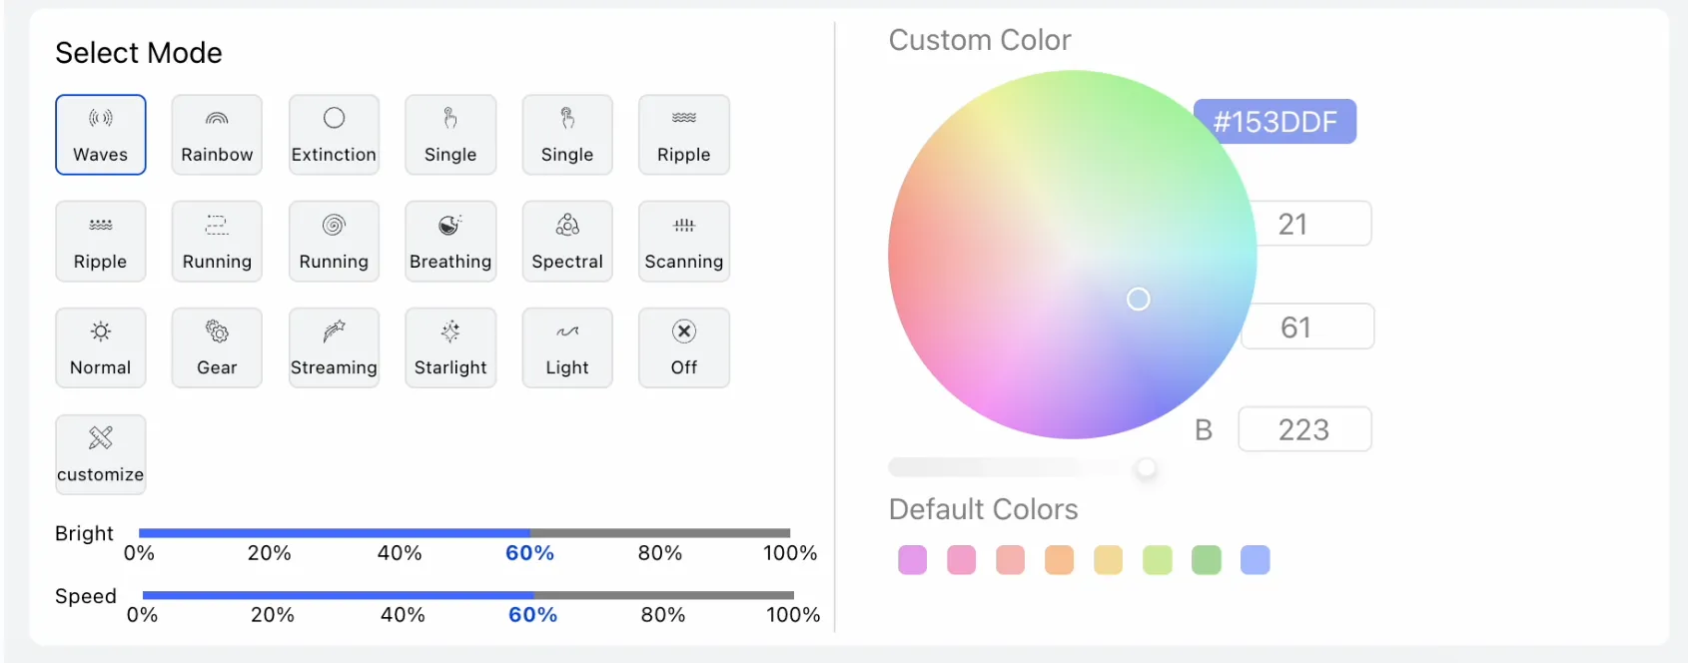This screenshot has width=1688, height=663.
Task: Select the Breathing light mode
Action: click(450, 242)
